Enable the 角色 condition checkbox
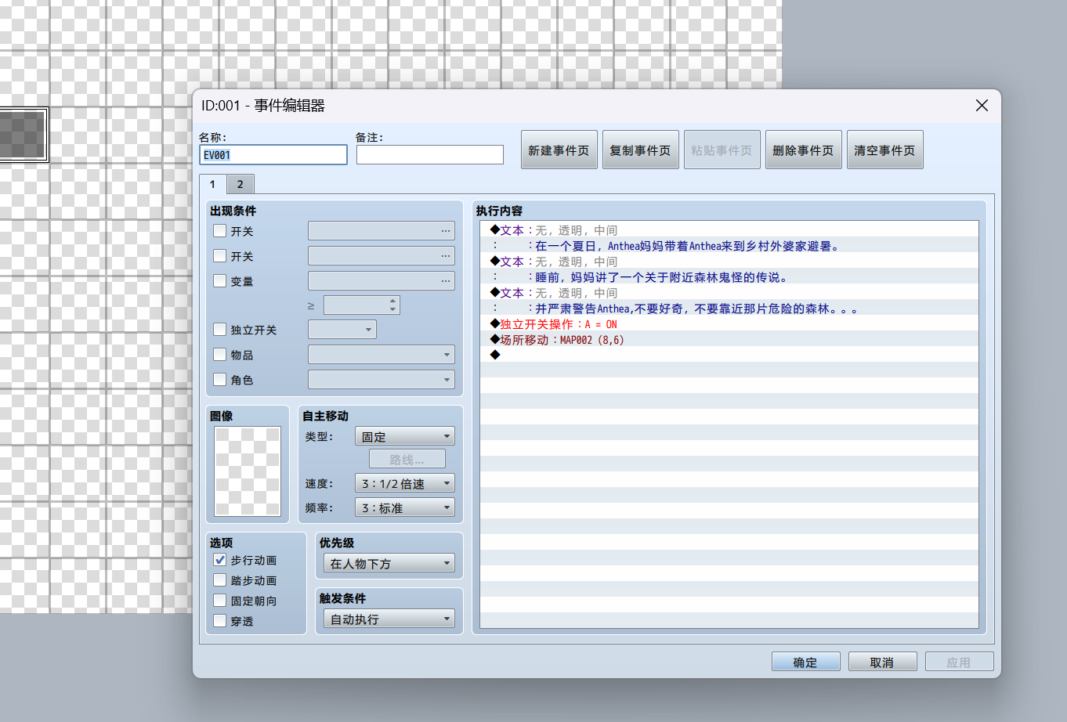Screen dimensions: 1067x722 [220, 380]
